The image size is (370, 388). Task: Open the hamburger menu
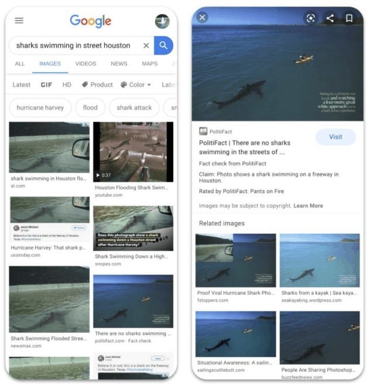tap(19, 21)
